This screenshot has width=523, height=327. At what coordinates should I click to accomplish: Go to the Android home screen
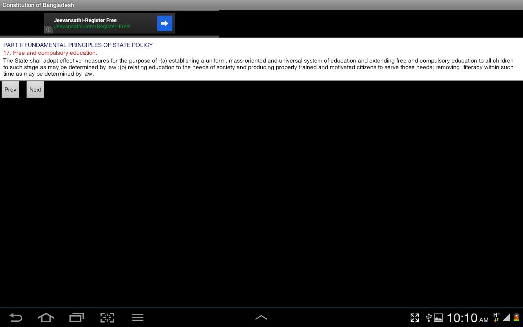tap(46, 318)
